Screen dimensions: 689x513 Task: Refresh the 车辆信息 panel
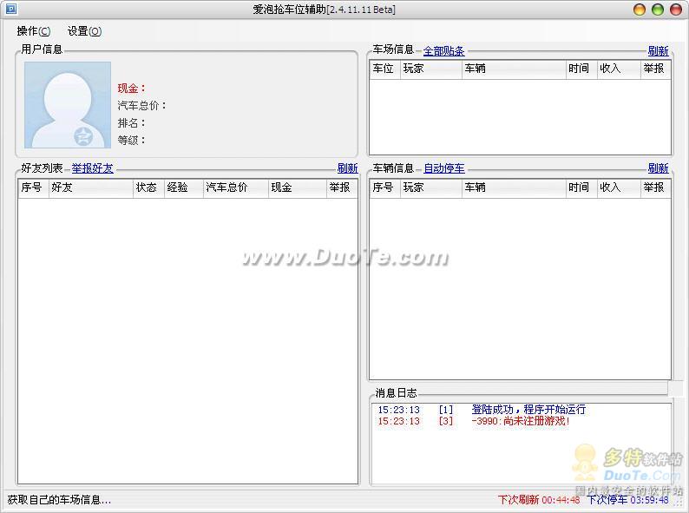(x=659, y=168)
